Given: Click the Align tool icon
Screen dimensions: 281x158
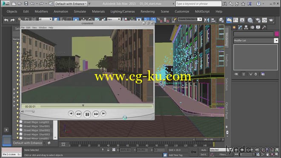Looking at the screenshot, I should tap(213, 20).
